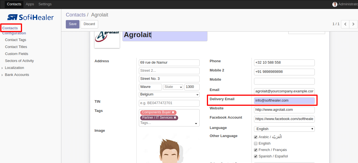Click the Discard button

pyautogui.click(x=89, y=24)
